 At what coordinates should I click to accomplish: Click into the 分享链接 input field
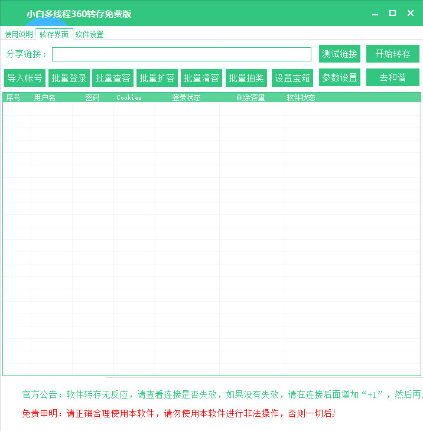pyautogui.click(x=181, y=54)
